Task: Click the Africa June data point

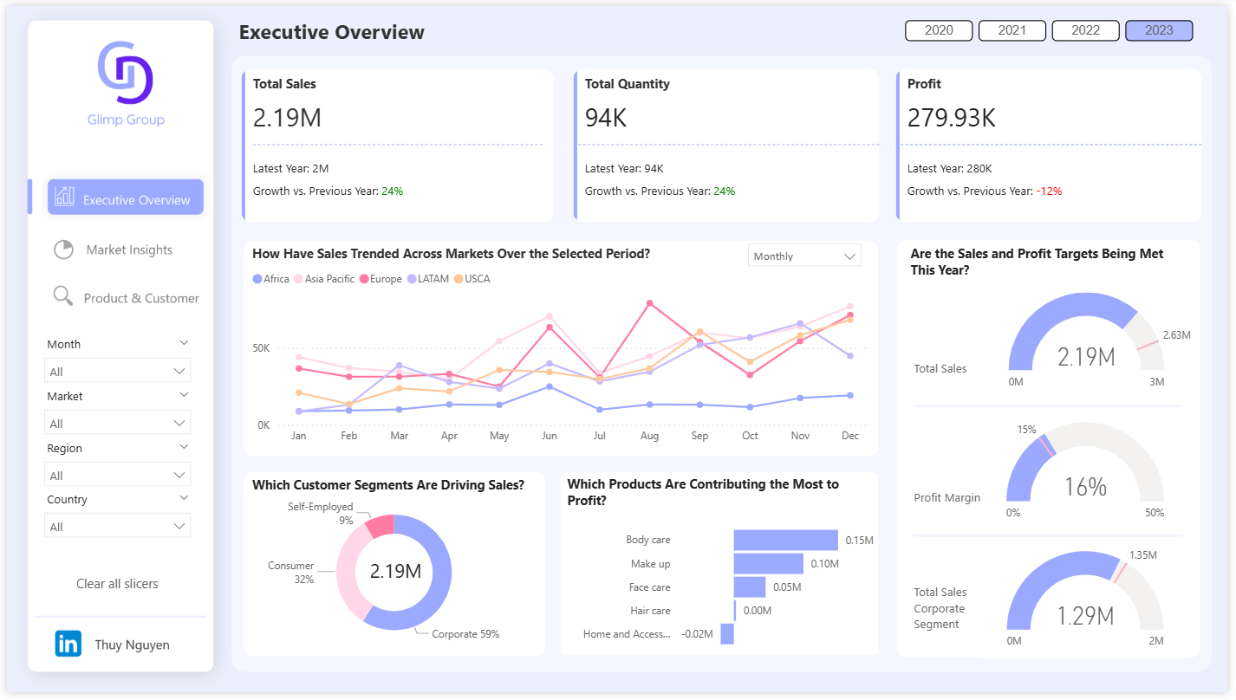Action: tap(550, 386)
